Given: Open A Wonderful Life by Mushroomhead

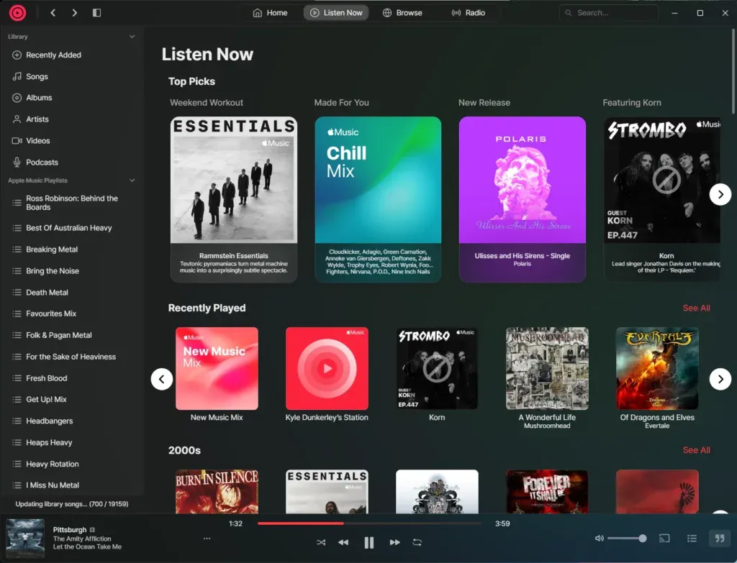Looking at the screenshot, I should click(547, 369).
